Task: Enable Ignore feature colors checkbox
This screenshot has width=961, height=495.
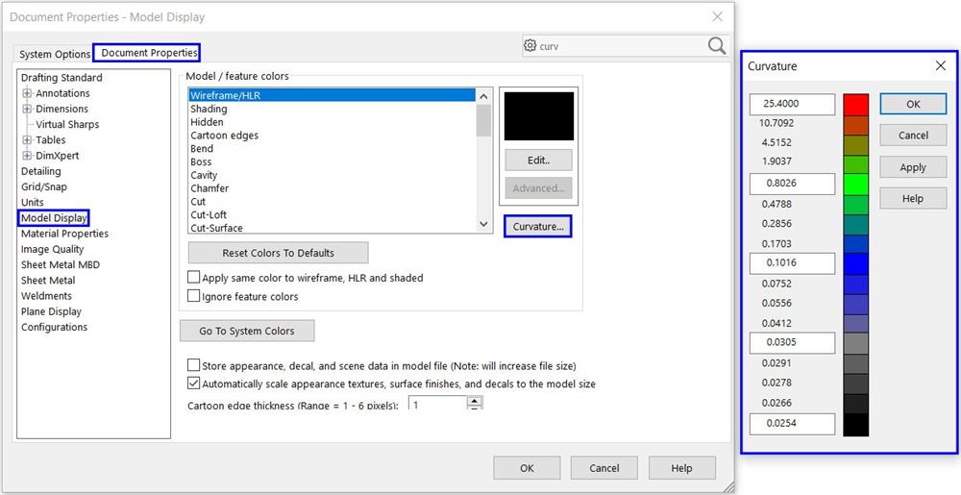Action: point(194,297)
